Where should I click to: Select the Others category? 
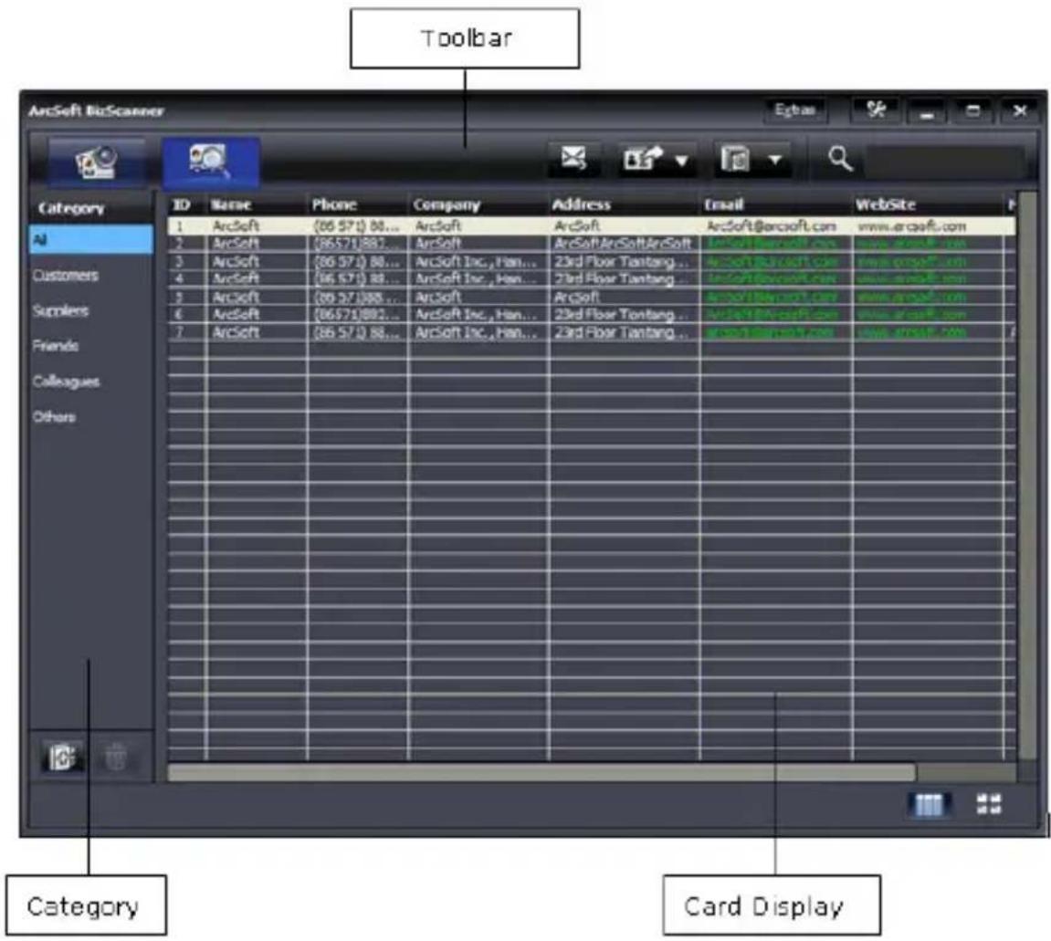(x=54, y=417)
